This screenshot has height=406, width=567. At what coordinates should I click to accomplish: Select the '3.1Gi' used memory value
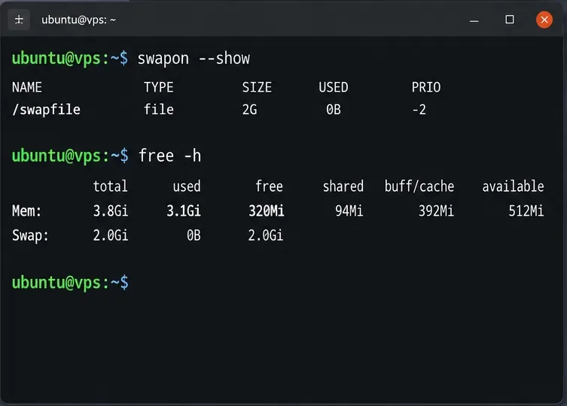click(184, 211)
